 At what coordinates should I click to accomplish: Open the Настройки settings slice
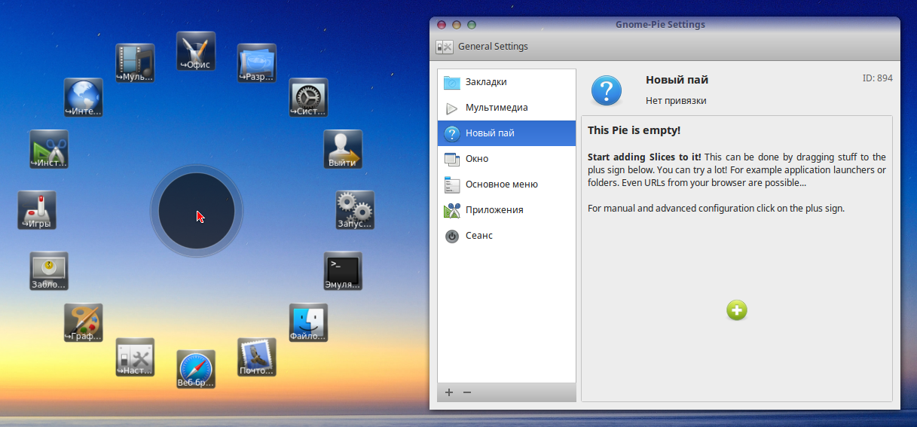[136, 357]
